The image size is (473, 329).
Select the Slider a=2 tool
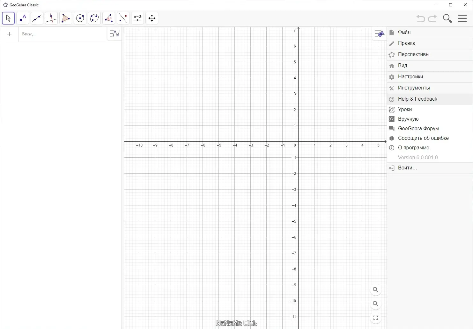coord(137,18)
